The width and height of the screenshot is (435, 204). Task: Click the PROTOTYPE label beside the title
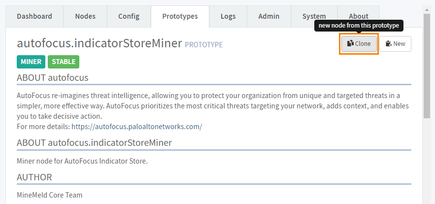[x=203, y=45]
